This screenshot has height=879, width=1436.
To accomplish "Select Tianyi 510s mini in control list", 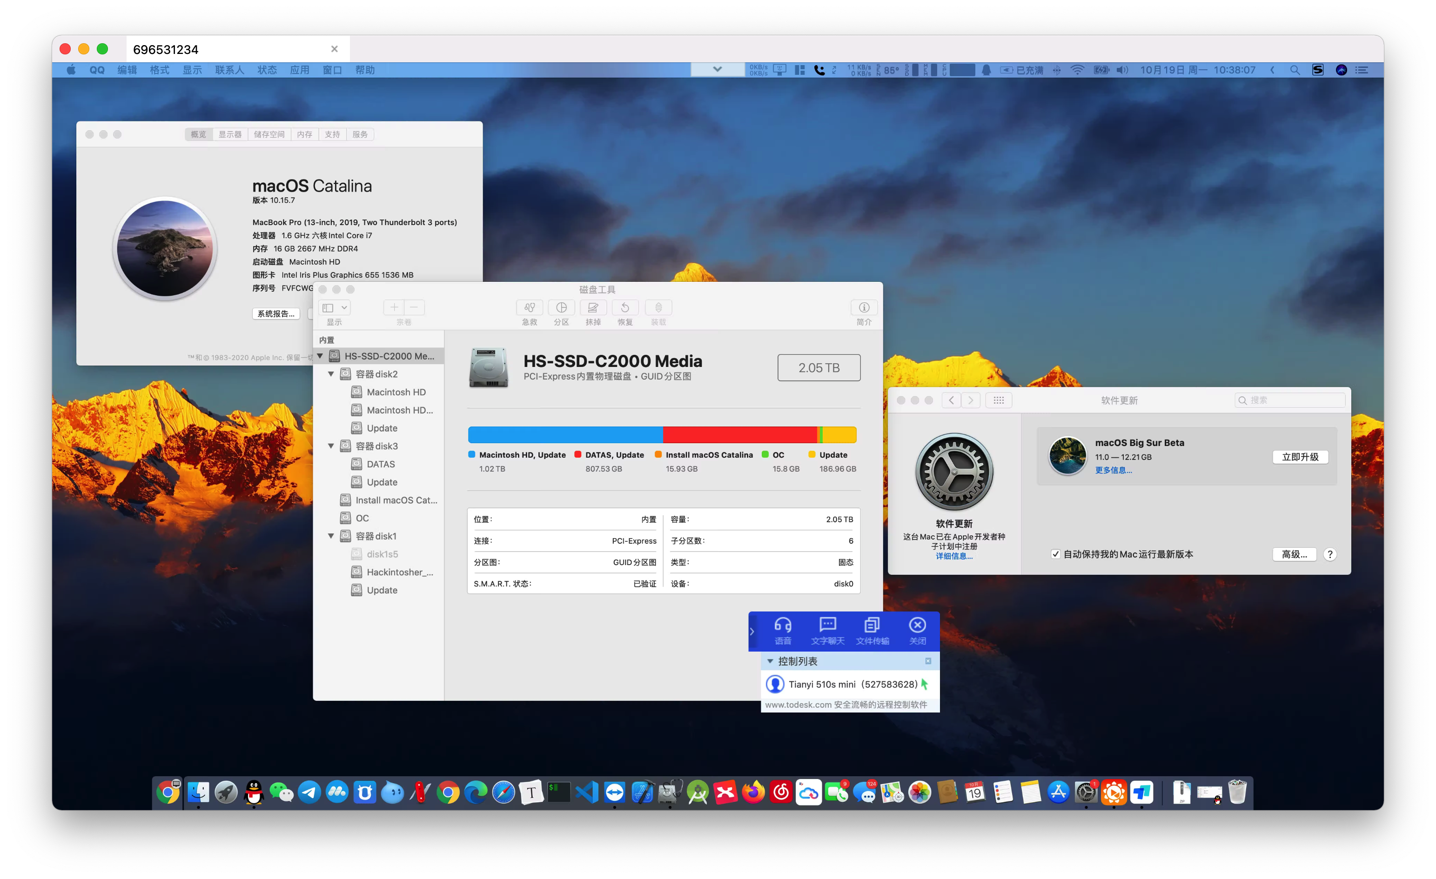I will tap(850, 685).
